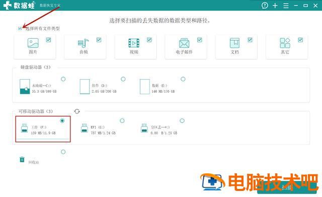Click the 可移动驱动器 (3) section header
Screen dimensions: 322x197
pyautogui.click(x=36, y=111)
